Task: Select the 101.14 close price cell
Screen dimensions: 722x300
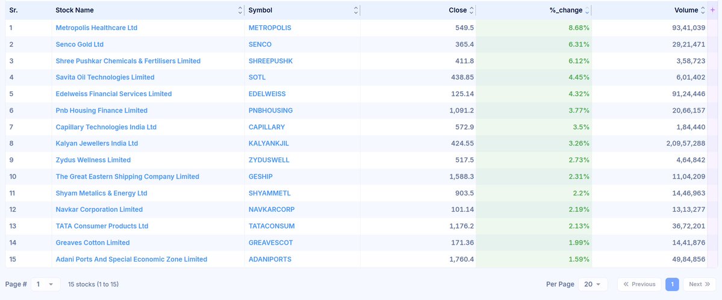Action: pos(418,209)
